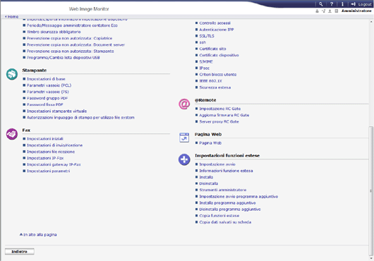The height and width of the screenshot is (261, 374).
Task: Click the Installa link
Action: pos(206,177)
